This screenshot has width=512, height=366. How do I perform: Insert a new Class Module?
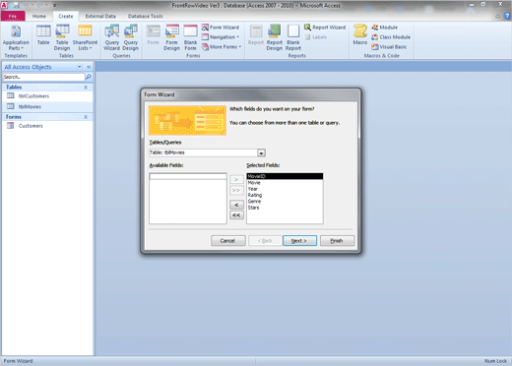(x=391, y=37)
